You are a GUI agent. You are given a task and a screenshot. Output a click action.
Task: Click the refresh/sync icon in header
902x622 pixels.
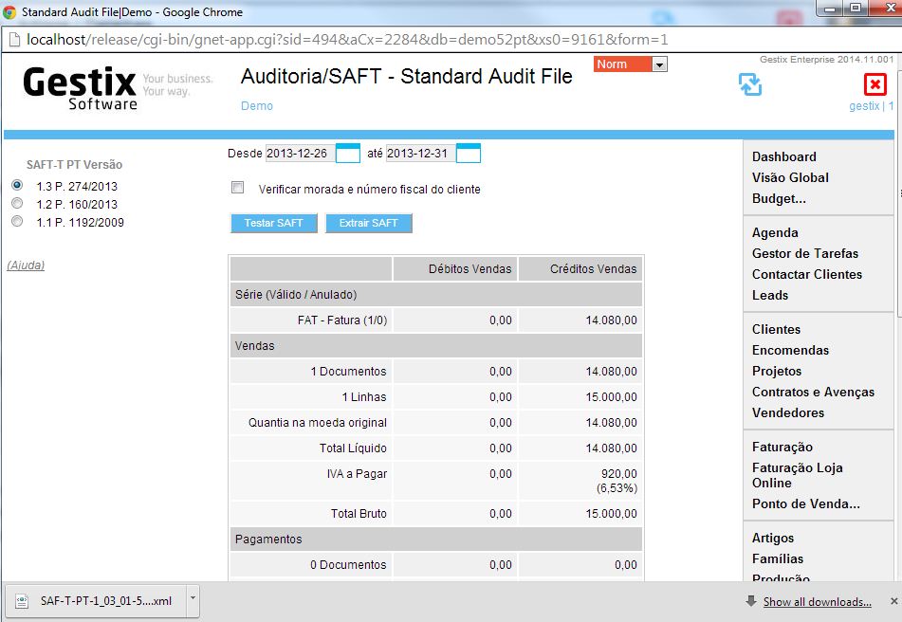(750, 84)
